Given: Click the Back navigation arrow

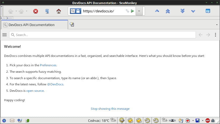Looking at the screenshot, I should pos(11,11).
